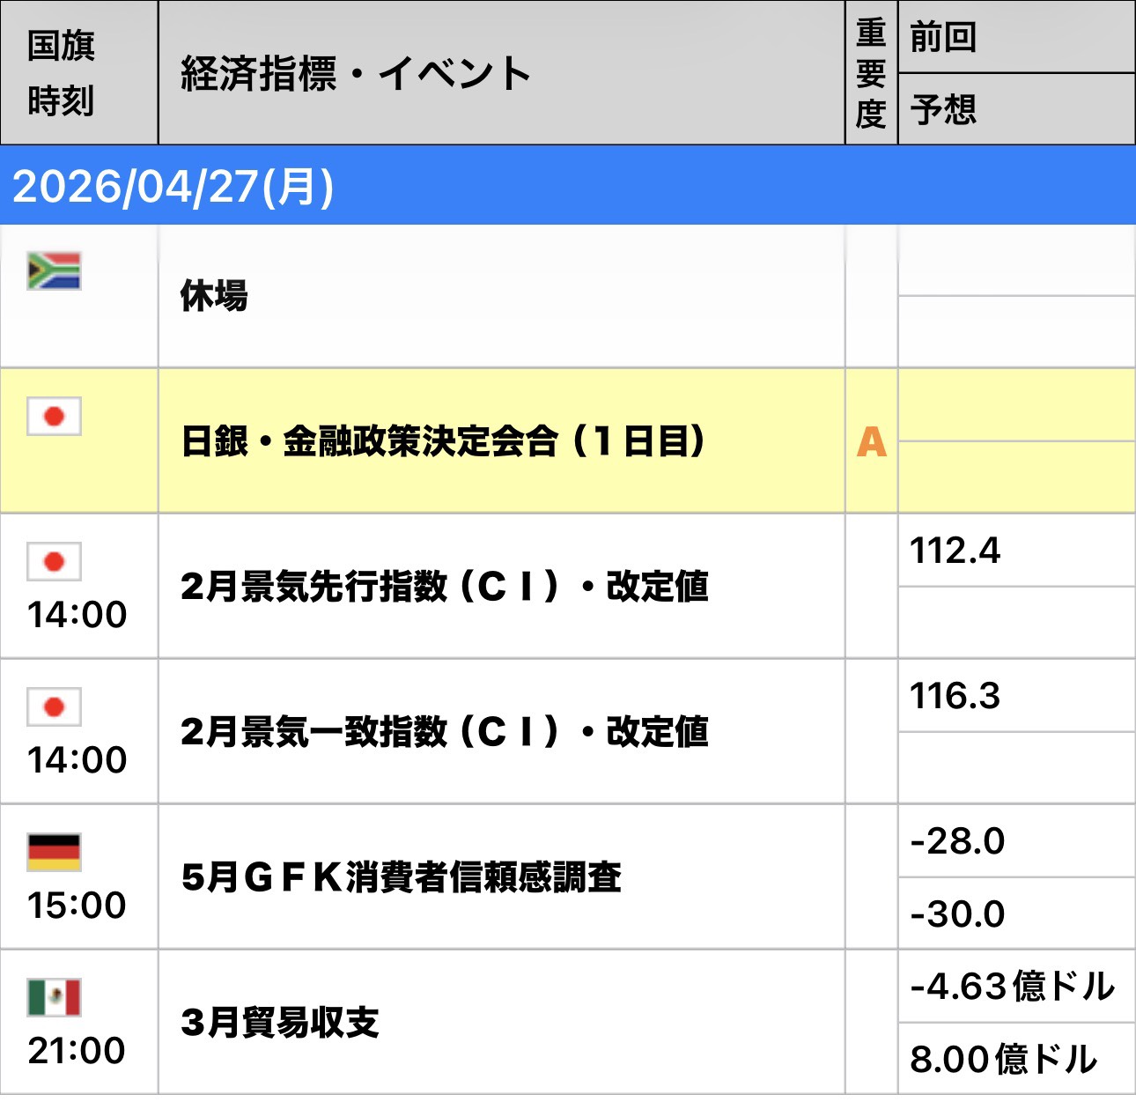Click the orange importance A rating
Image resolution: width=1136 pixels, height=1102 pixels.
click(x=871, y=441)
